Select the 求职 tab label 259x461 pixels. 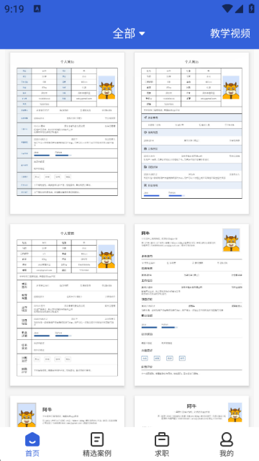point(162,453)
